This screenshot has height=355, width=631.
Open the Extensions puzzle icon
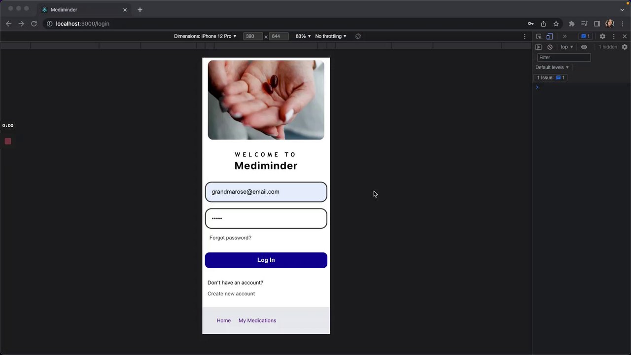click(x=572, y=24)
